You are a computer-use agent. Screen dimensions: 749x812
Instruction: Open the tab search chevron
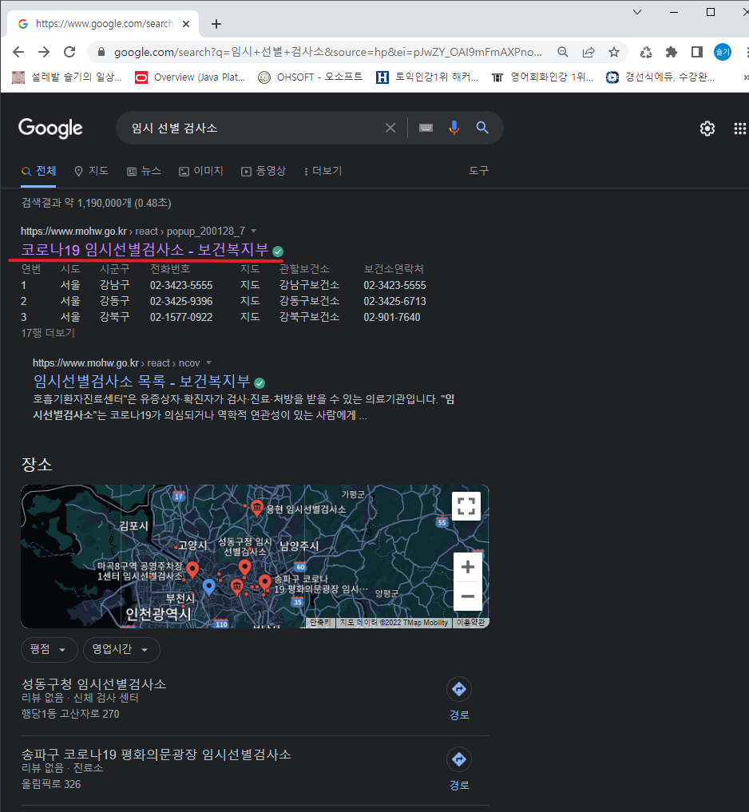click(x=638, y=12)
